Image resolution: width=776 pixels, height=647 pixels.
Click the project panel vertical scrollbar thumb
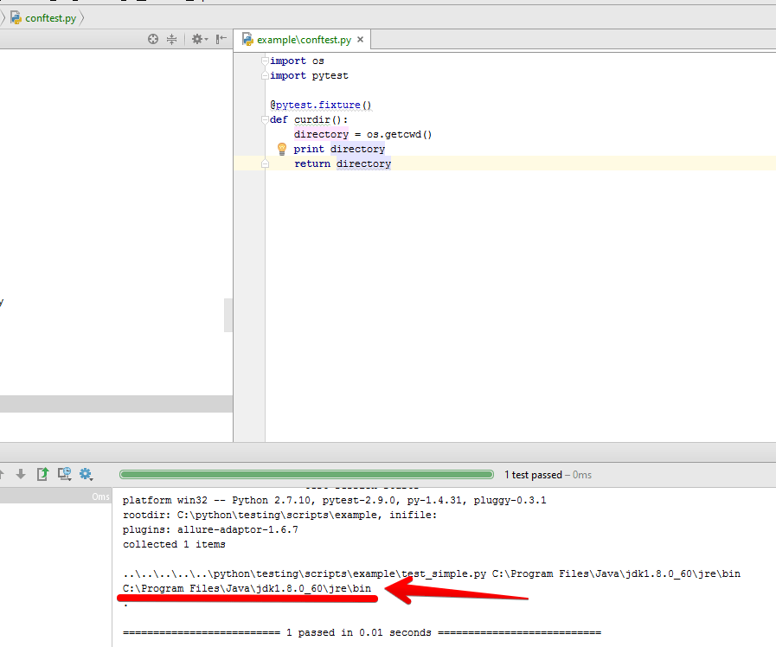coord(228,315)
